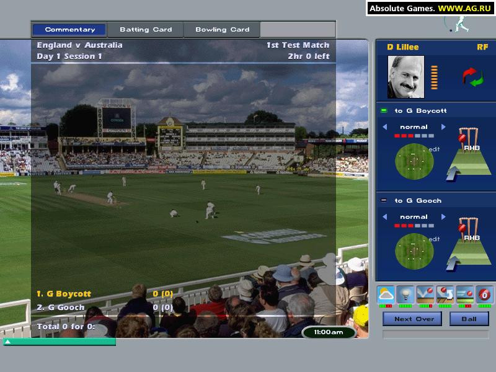Click Boycott's score '0 (0)'
The width and height of the screenshot is (496, 372).
[163, 294]
